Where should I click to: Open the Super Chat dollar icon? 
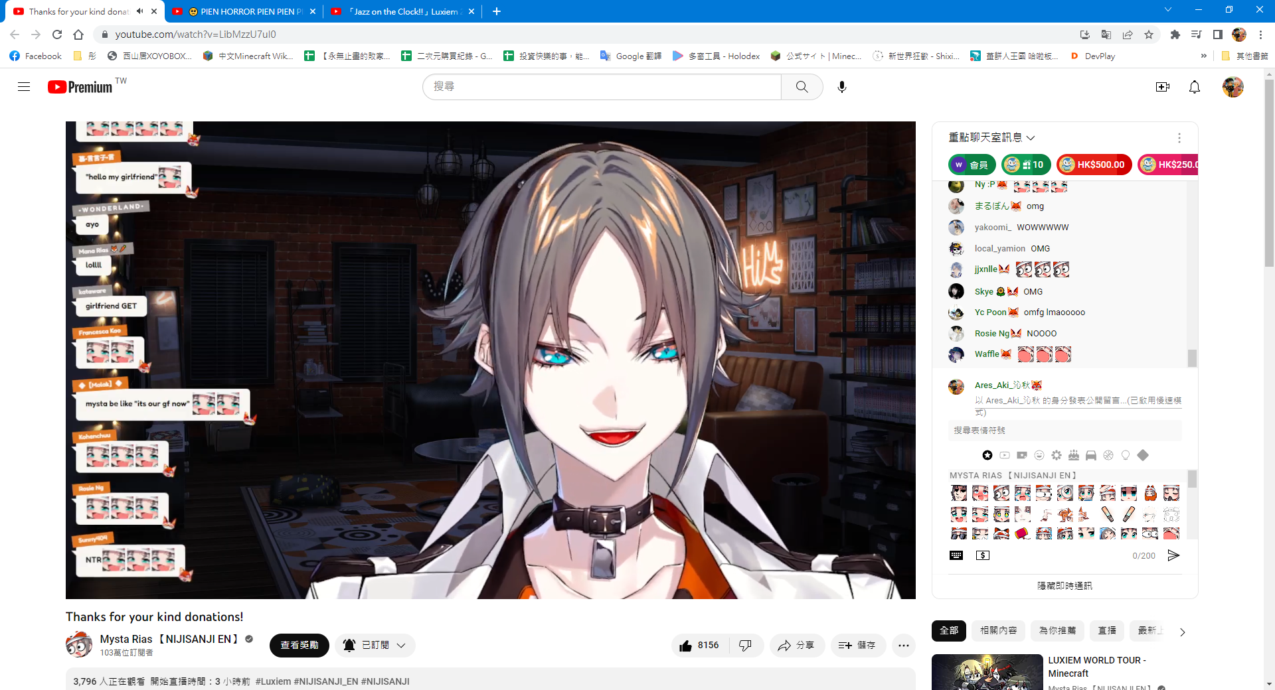tap(983, 555)
